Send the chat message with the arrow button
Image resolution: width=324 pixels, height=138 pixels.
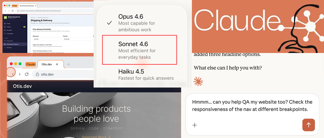pyautogui.click(x=309, y=125)
